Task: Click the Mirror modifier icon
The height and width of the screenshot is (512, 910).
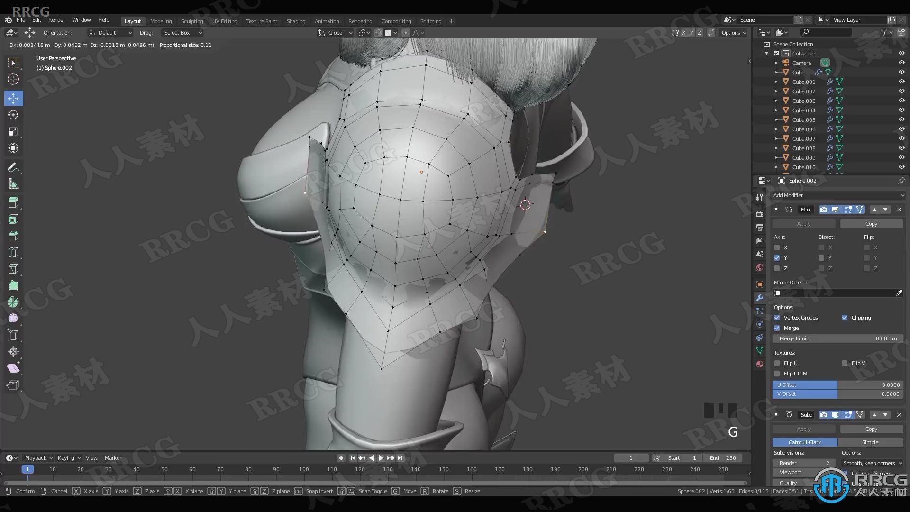Action: click(x=788, y=209)
